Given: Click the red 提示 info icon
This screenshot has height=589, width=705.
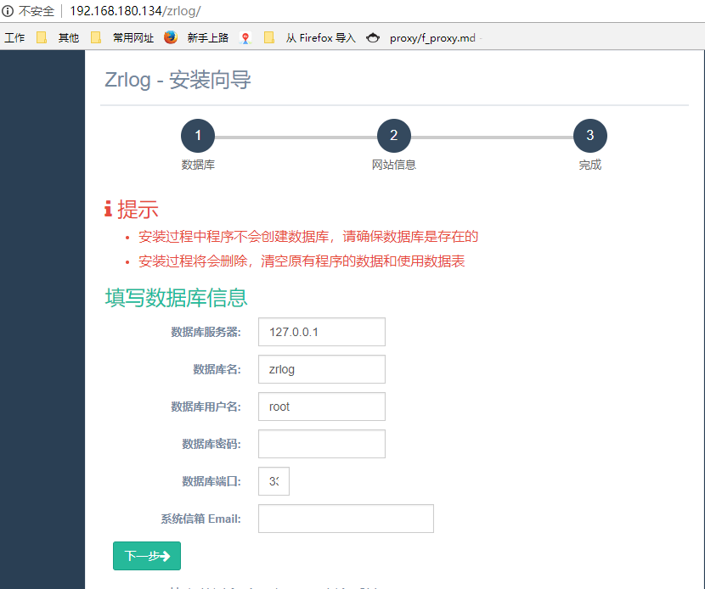Looking at the screenshot, I should [x=108, y=209].
